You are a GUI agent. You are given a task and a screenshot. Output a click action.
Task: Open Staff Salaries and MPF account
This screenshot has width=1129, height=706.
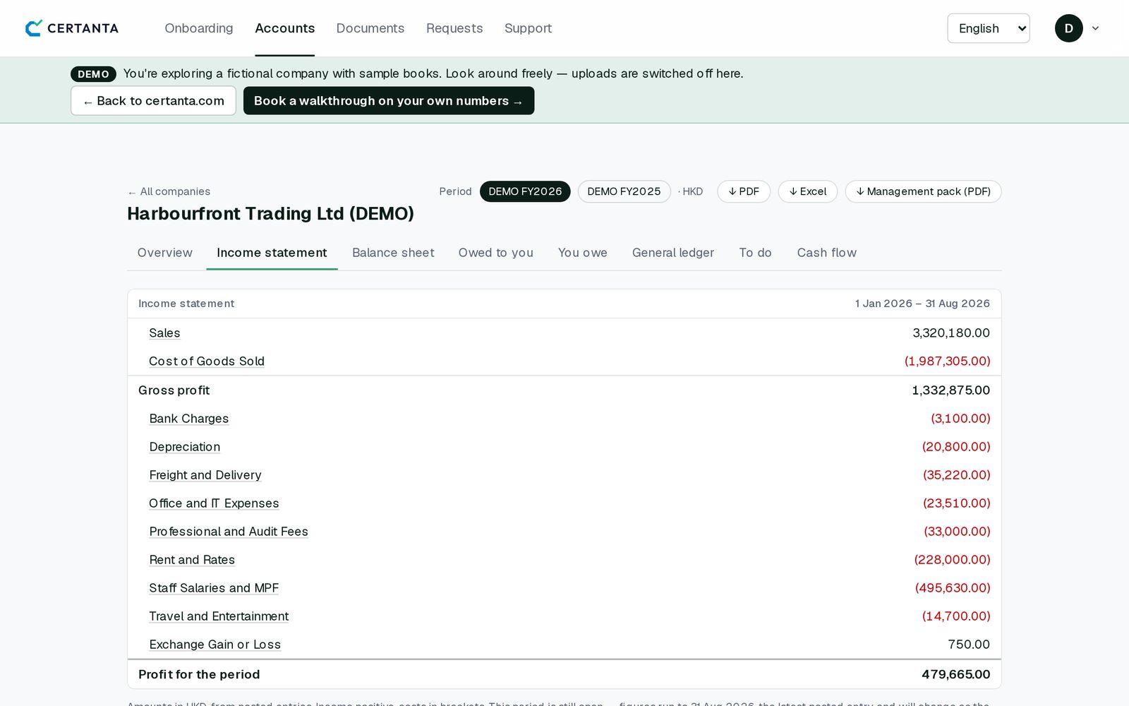click(214, 588)
